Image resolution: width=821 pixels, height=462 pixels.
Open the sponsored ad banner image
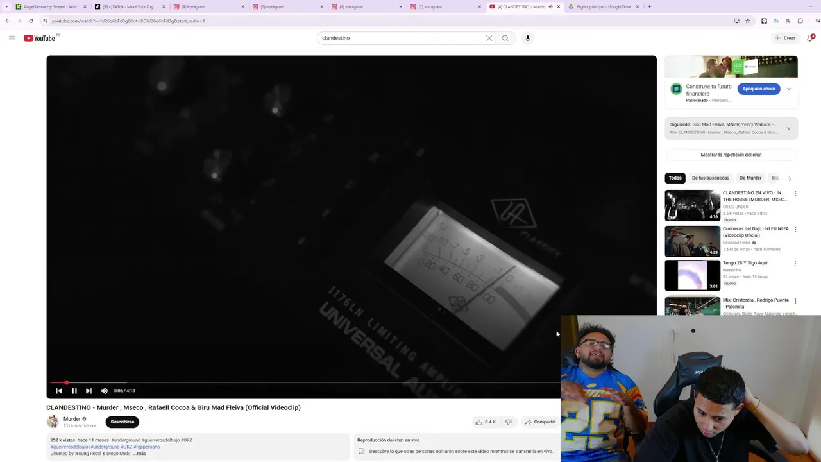(x=731, y=67)
